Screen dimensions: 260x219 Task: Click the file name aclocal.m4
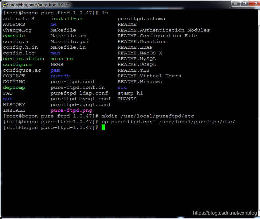(x=18, y=18)
